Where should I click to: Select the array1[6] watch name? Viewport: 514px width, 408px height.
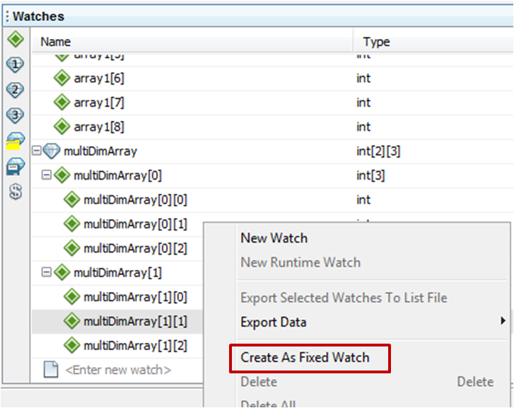[x=99, y=78]
